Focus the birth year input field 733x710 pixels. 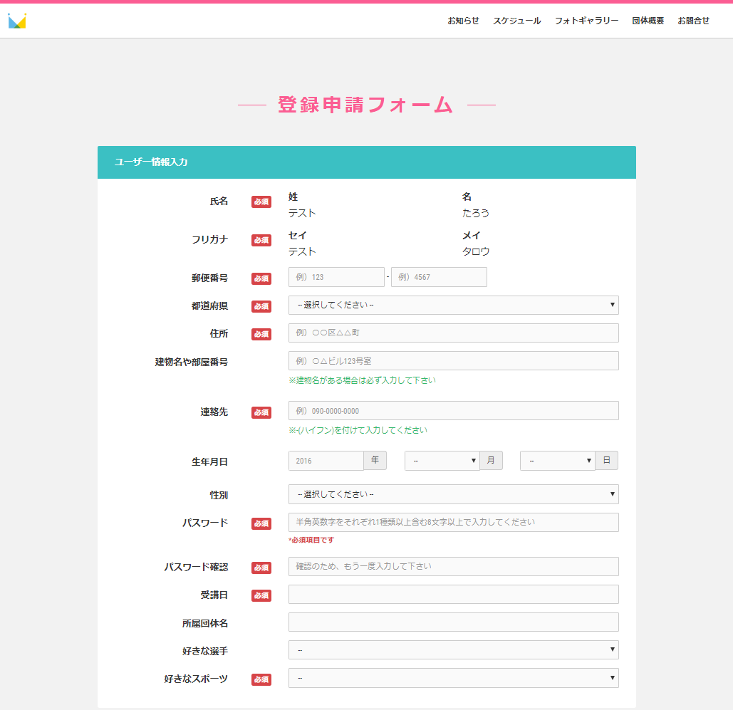coord(326,461)
